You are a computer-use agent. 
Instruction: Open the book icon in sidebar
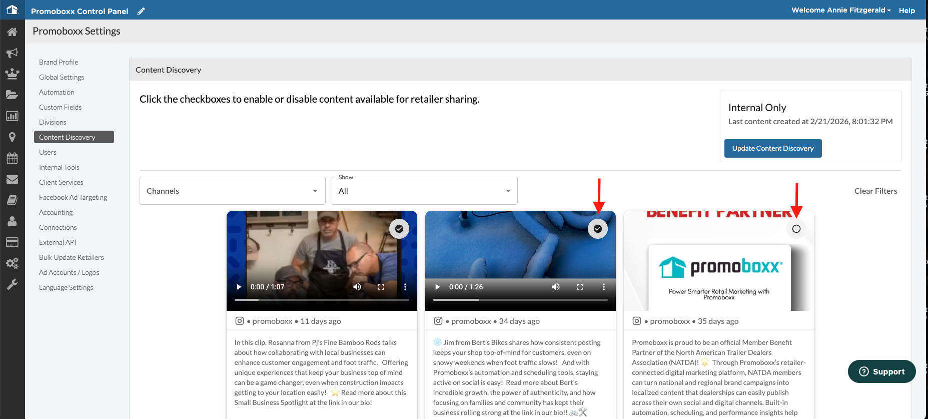coord(12,200)
